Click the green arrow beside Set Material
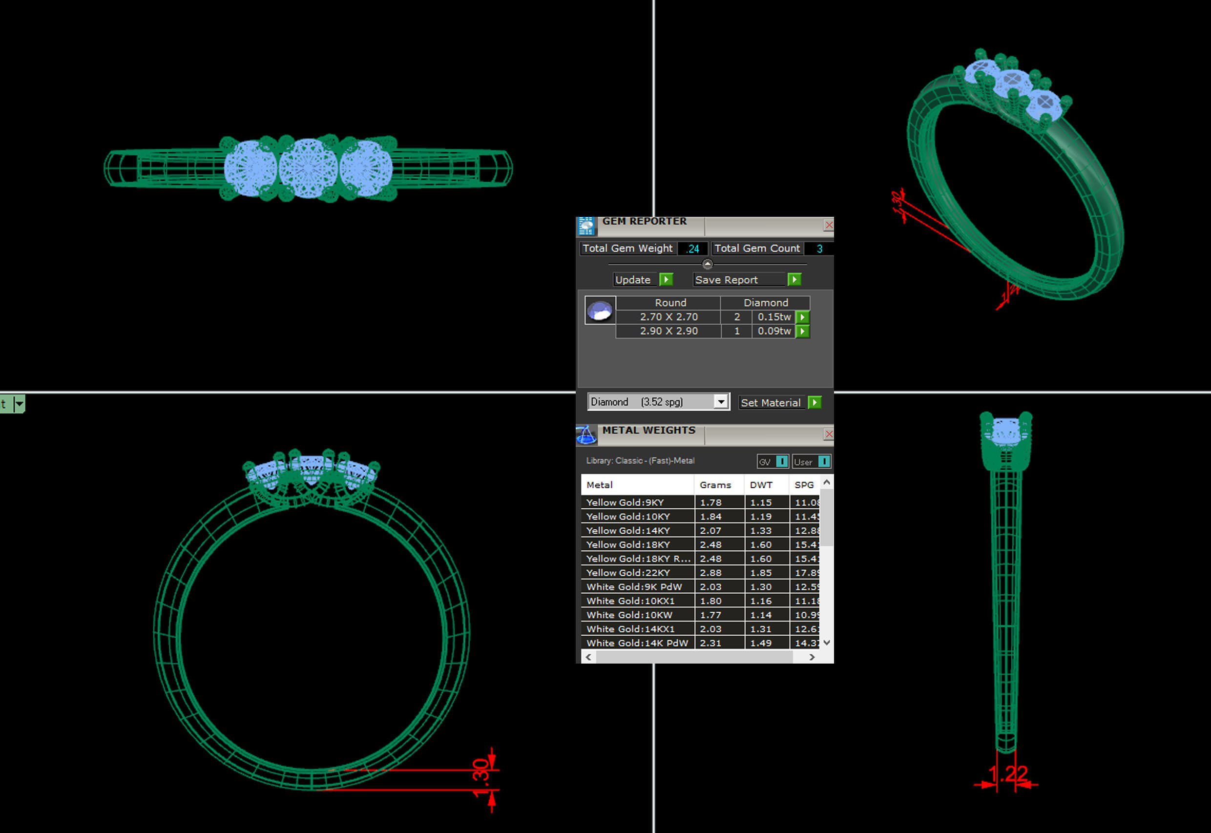The image size is (1211, 833). pos(814,402)
